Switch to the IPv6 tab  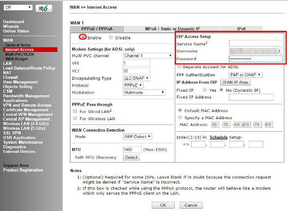pos(241,29)
